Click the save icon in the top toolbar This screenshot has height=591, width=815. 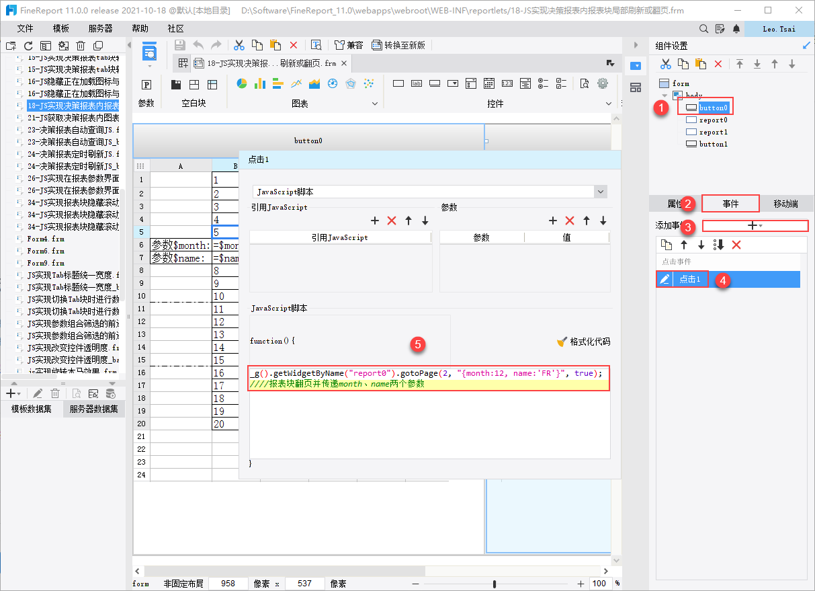click(x=179, y=45)
